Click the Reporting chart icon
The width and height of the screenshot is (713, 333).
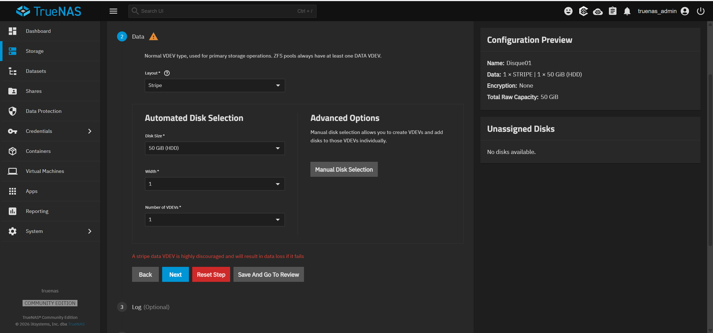coord(13,211)
